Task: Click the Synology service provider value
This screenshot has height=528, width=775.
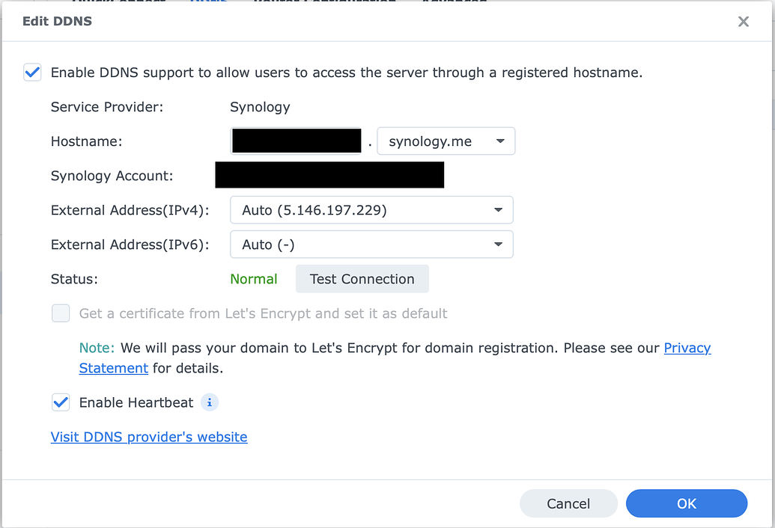Action: [260, 107]
